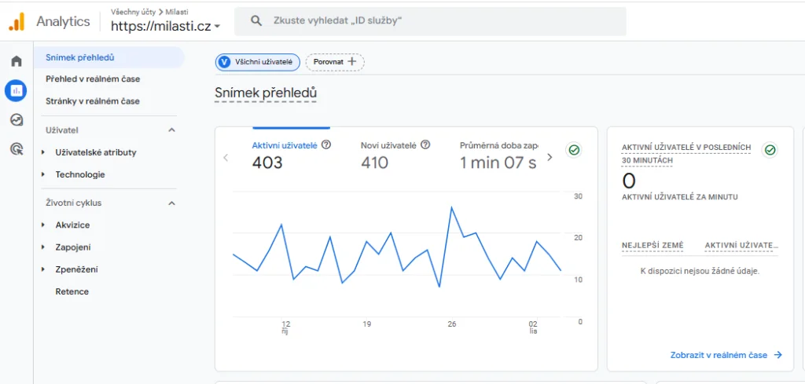The image size is (805, 384).
Task: Click K dispozici nejsou žádné údaje text
Action: (x=700, y=271)
